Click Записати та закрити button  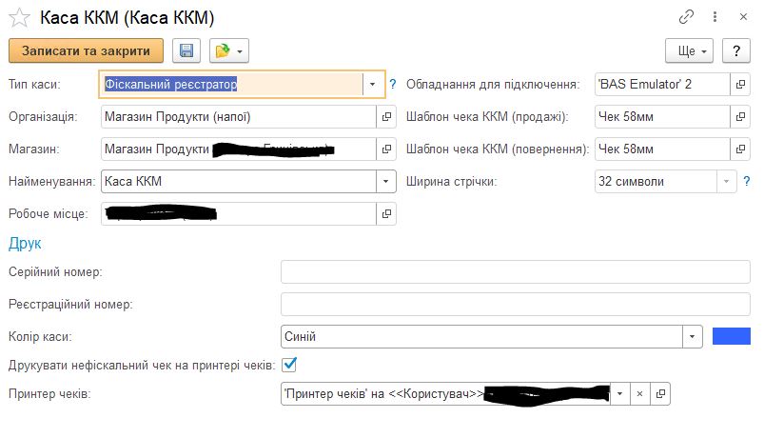(x=86, y=50)
